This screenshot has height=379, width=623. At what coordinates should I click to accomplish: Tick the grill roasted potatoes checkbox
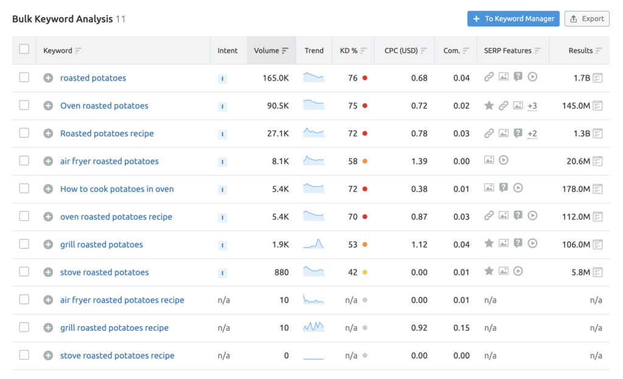pyautogui.click(x=24, y=244)
